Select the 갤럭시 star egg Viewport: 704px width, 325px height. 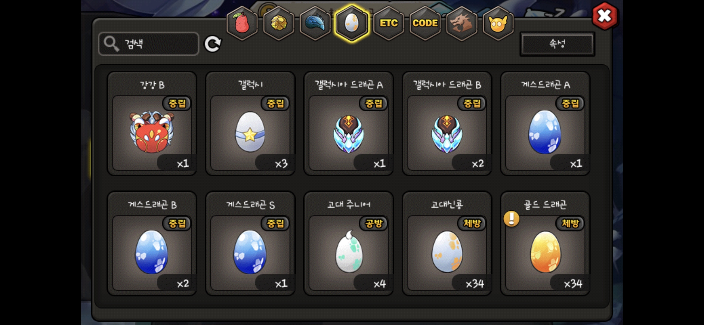[250, 123]
